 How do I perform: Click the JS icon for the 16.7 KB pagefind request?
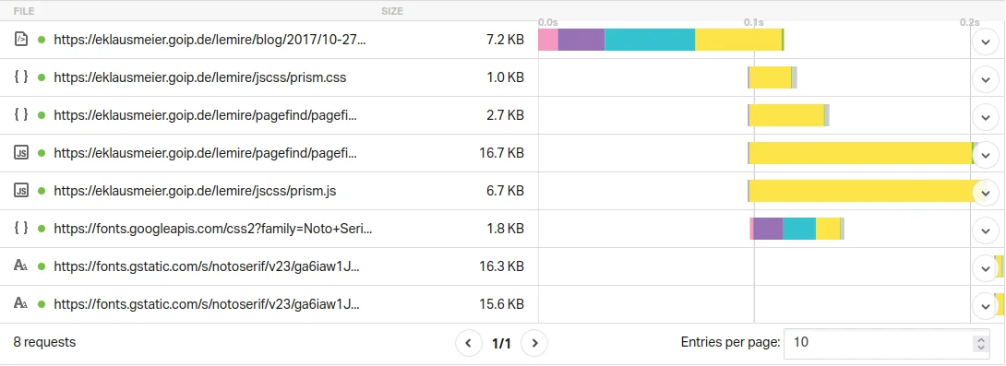(21, 152)
